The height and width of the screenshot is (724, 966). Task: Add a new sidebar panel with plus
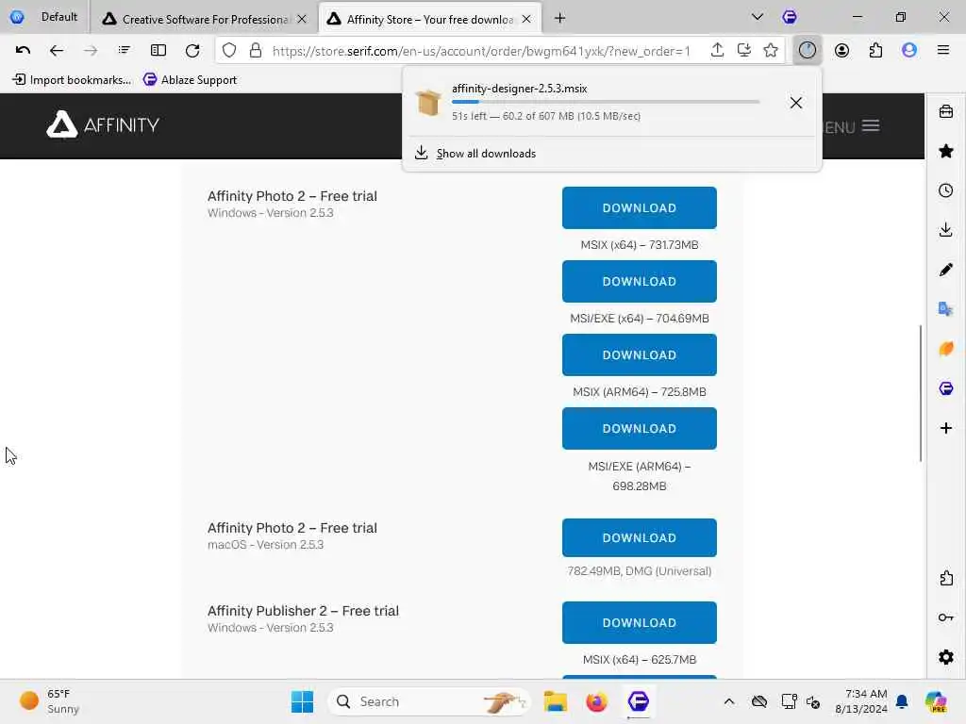point(946,428)
